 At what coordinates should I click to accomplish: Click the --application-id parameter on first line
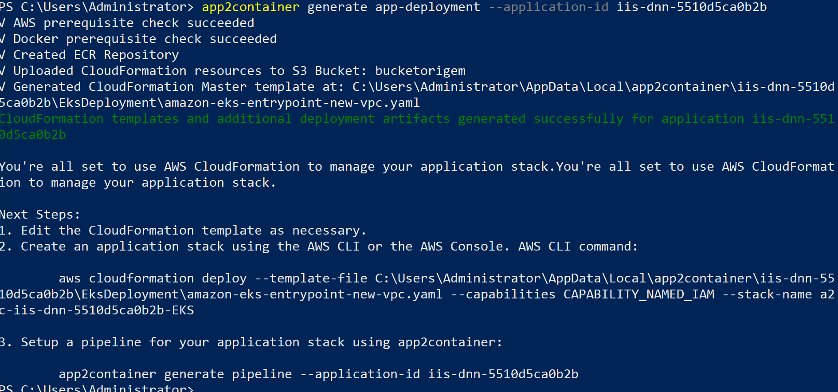pyautogui.click(x=548, y=7)
